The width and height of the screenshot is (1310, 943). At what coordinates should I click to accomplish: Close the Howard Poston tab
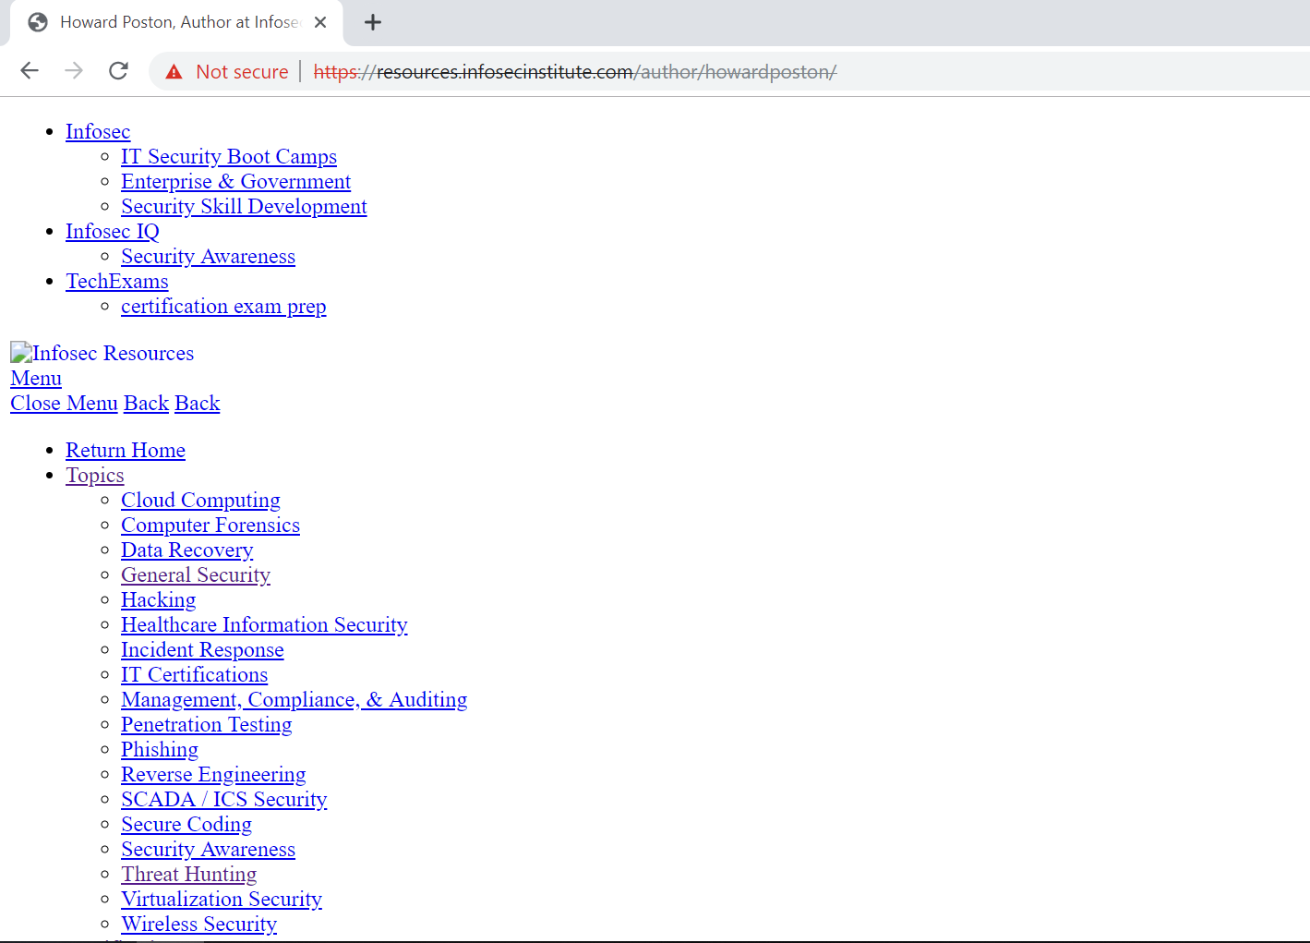(320, 22)
